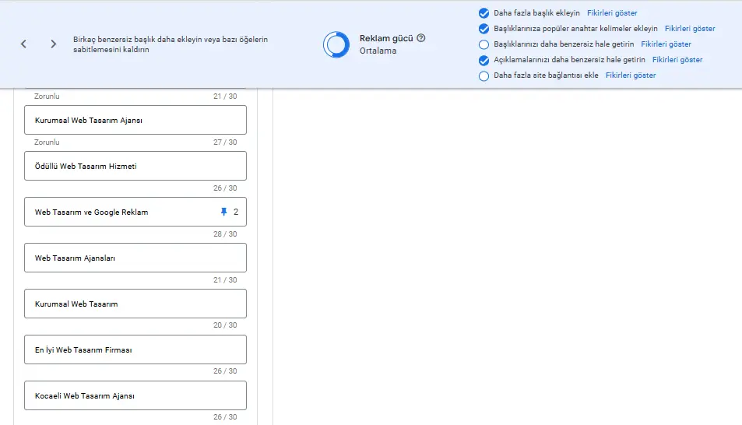Toggle 'Daha fazla başlık ekleyin' check item
The width and height of the screenshot is (742, 425).
click(484, 13)
